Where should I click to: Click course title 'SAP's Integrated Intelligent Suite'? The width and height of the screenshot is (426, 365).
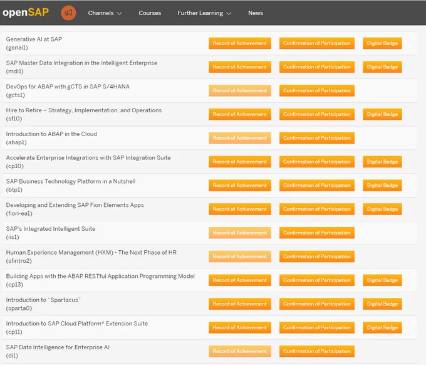point(51,228)
